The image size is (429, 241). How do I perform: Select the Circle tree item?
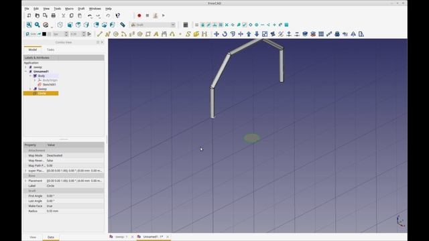(x=42, y=93)
